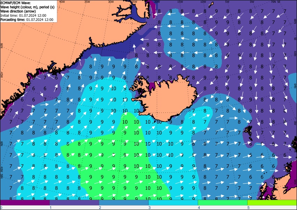The width and height of the screenshot is (297, 210).
Task: Click the green 4–5 m legend swatch
Action: (x=223, y=203)
